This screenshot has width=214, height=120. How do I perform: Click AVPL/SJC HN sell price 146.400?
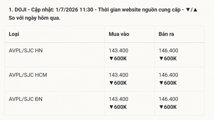[168, 50]
